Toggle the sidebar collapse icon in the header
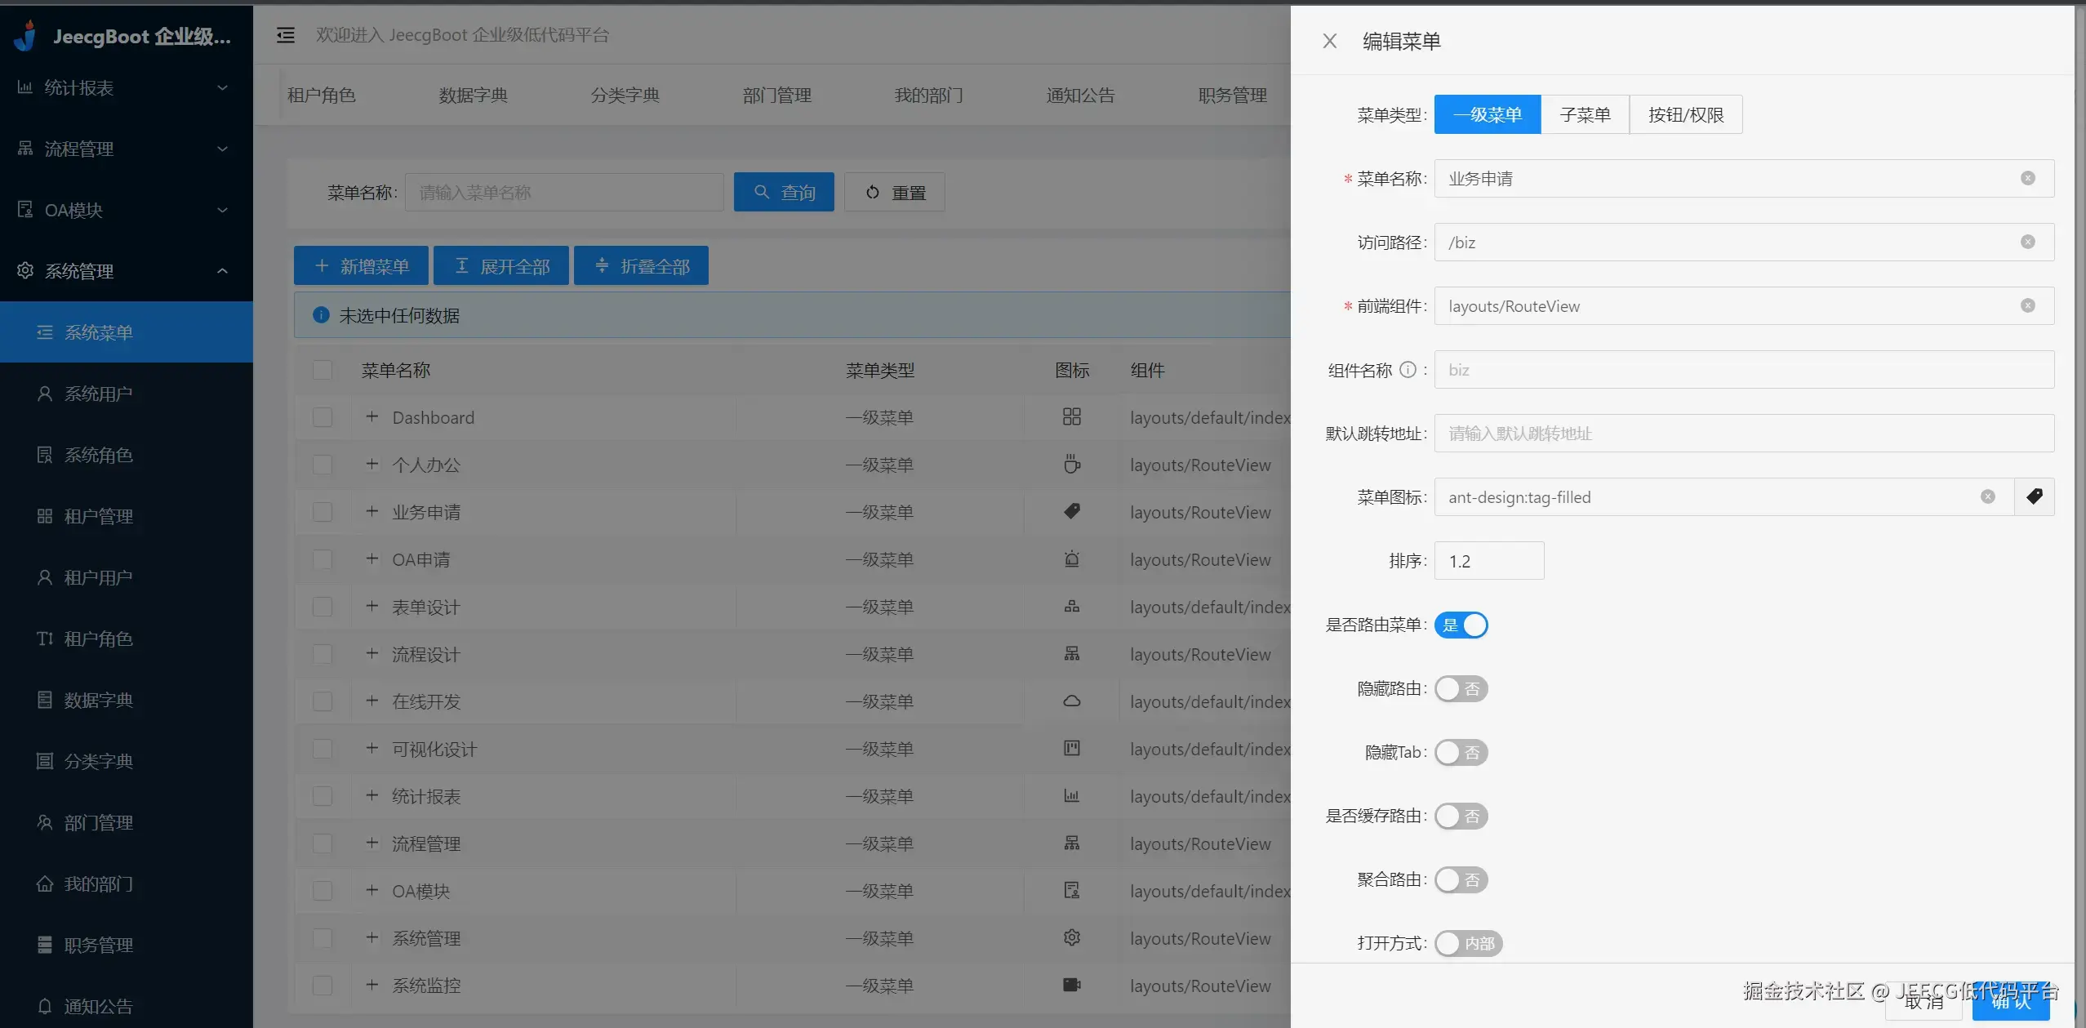 tap(285, 35)
